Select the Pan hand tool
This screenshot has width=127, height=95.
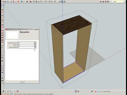pyautogui.click(x=2, y=63)
